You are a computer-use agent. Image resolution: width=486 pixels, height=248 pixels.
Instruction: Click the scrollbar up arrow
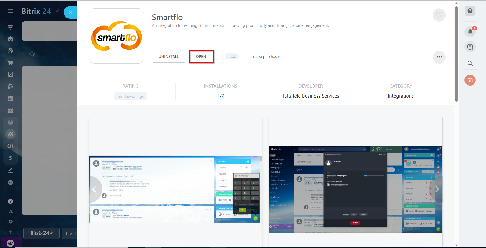point(456,3)
